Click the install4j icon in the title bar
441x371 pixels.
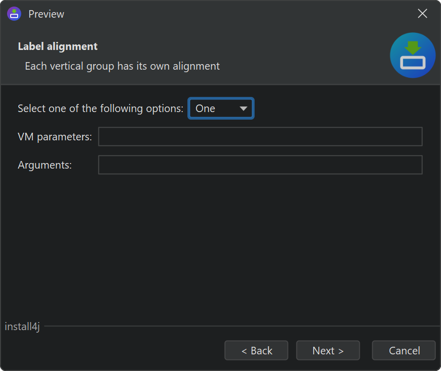click(14, 14)
